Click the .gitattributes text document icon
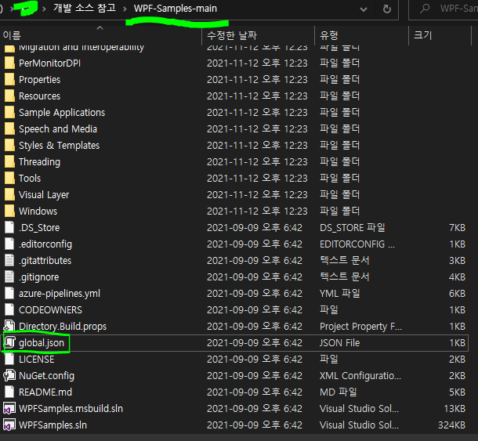This screenshot has width=478, height=441. click(9, 261)
